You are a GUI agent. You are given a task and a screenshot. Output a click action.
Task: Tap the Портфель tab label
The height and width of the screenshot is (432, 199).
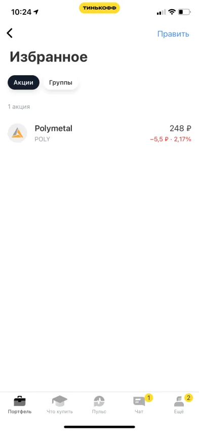tap(20, 412)
